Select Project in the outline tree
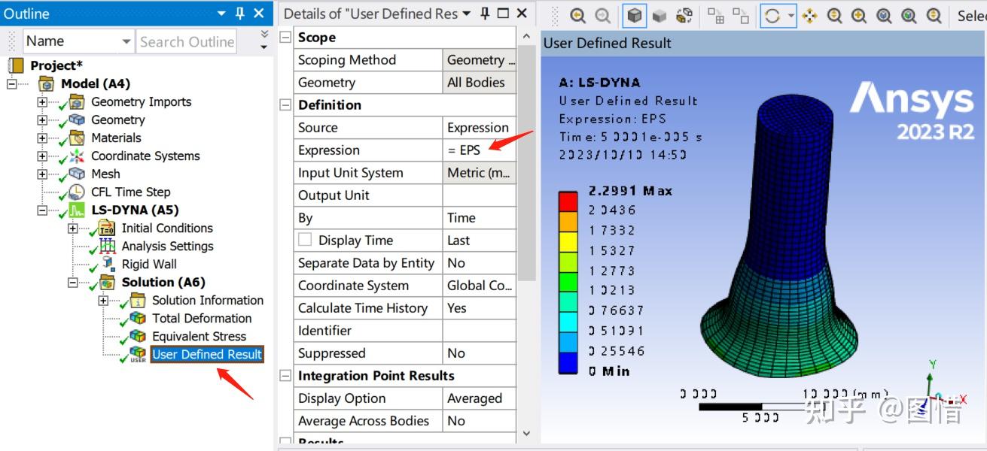Viewport: 987px width, 451px height. pos(56,65)
